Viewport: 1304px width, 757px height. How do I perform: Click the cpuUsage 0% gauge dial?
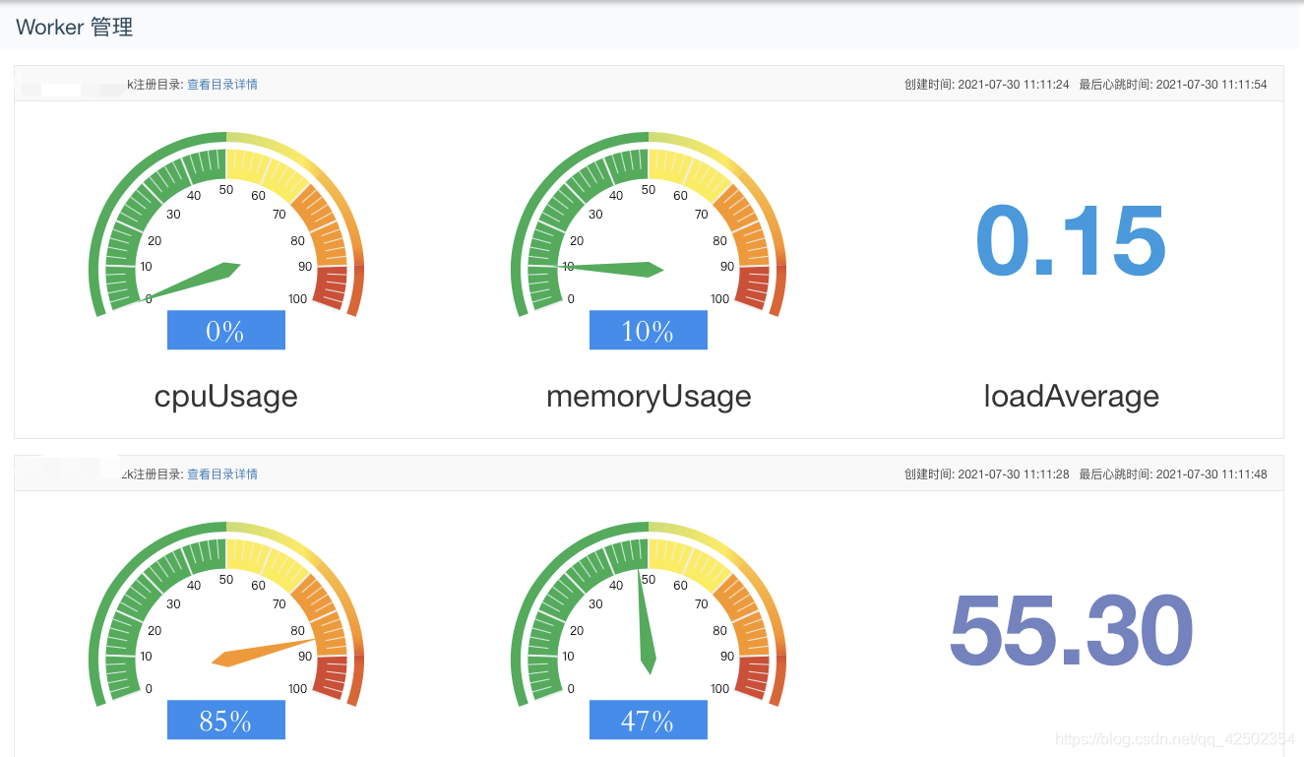[x=226, y=226]
